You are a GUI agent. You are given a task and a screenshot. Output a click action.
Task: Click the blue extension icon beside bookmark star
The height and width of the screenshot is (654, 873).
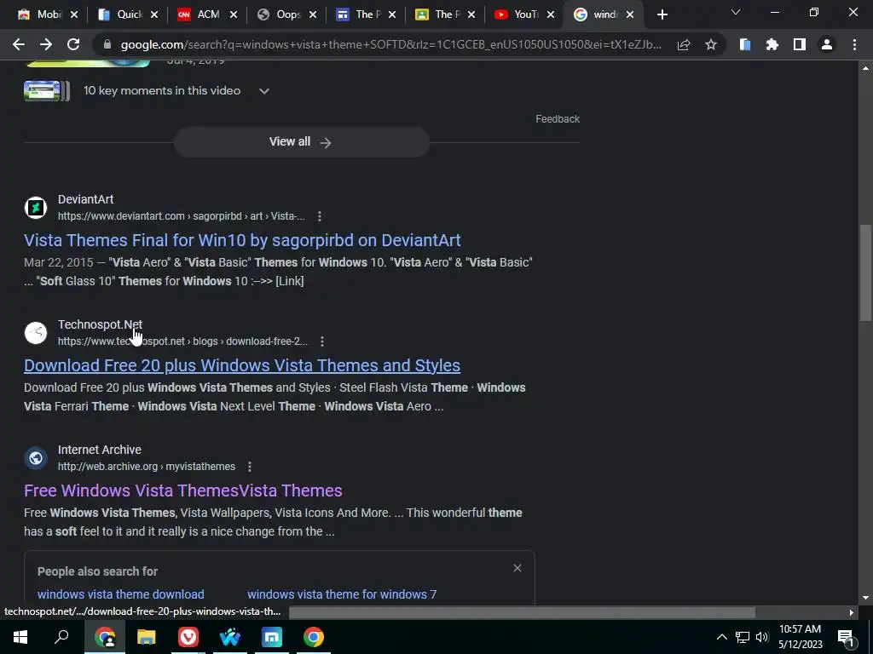(x=745, y=44)
